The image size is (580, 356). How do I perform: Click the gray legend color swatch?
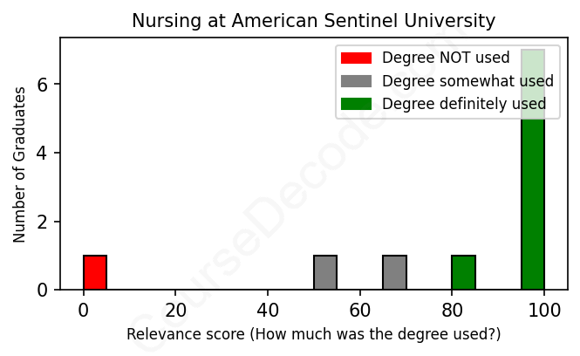[356, 81]
